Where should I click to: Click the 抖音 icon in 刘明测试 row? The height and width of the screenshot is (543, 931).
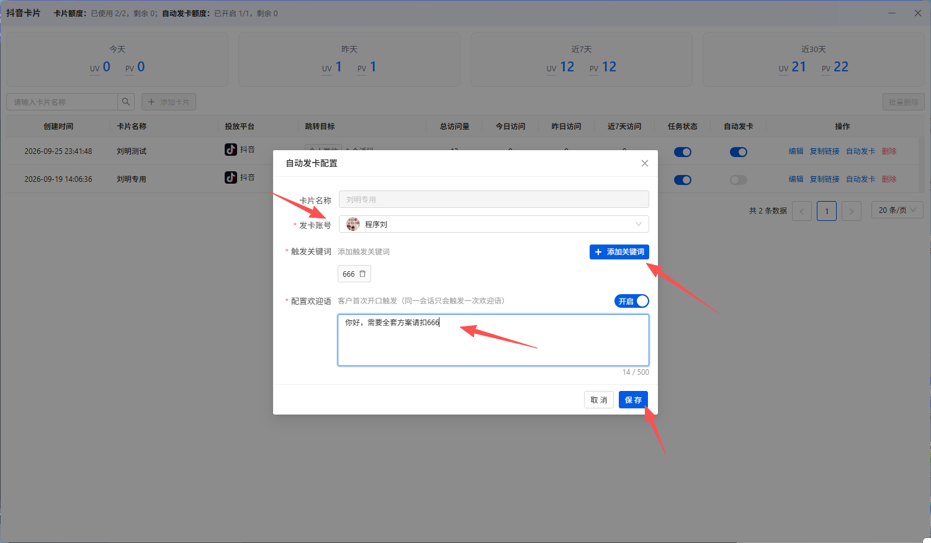231,150
